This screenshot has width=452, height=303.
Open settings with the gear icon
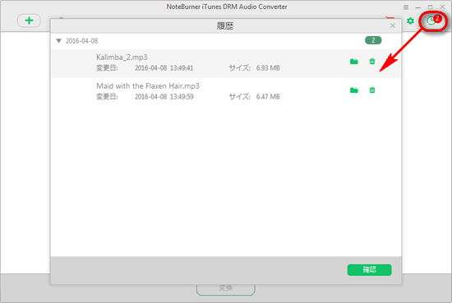pyautogui.click(x=410, y=21)
